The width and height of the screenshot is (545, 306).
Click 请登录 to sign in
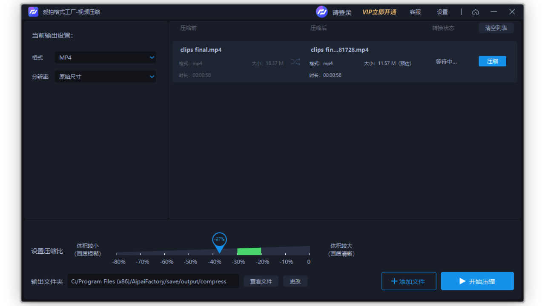pos(342,12)
